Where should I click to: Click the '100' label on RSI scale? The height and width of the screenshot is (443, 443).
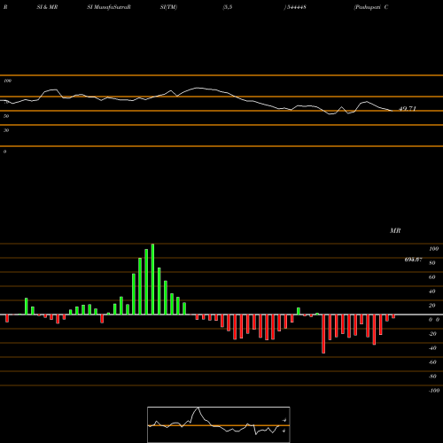point(7,81)
